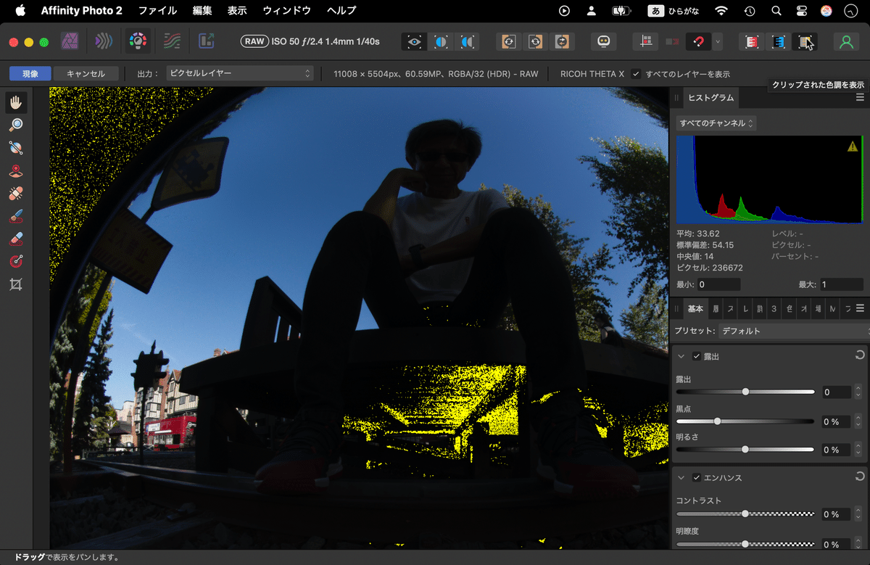The height and width of the screenshot is (565, 870).
Task: Uncheck すべてのレイヤーを表示 checkbox
Action: [636, 73]
